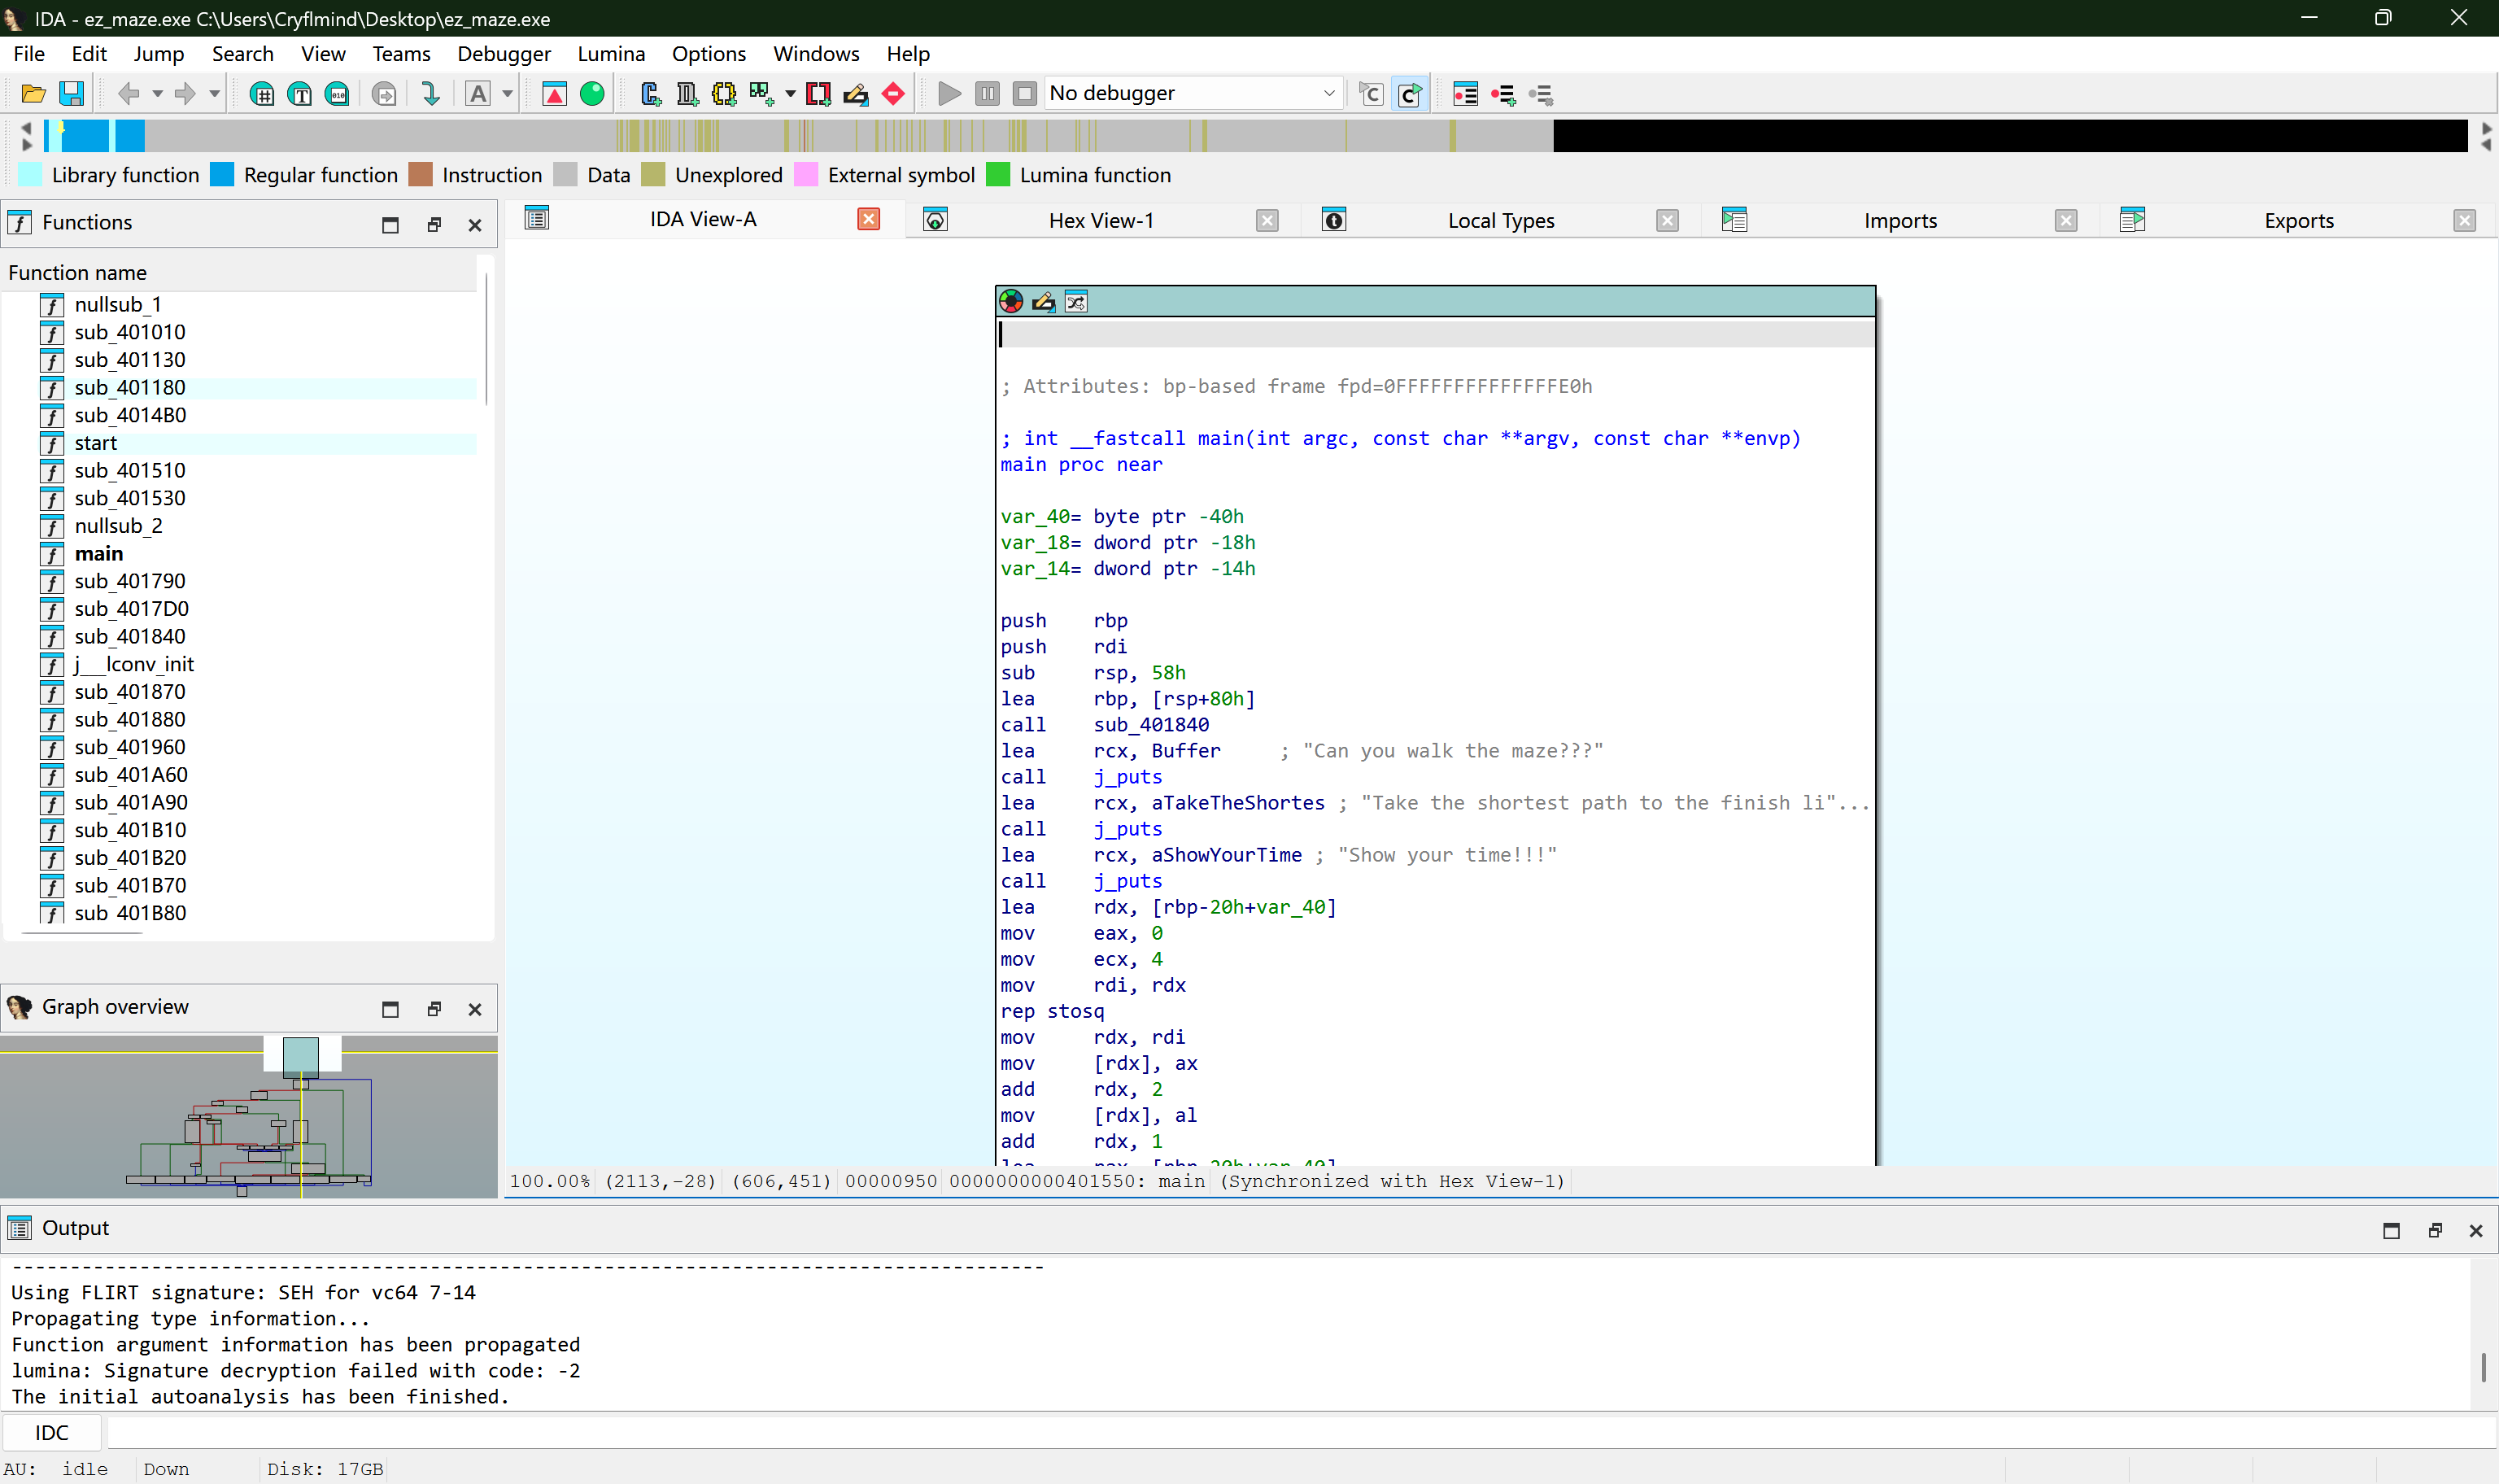Click the Open file toolbar icon
The image size is (2499, 1484).
tap(33, 94)
